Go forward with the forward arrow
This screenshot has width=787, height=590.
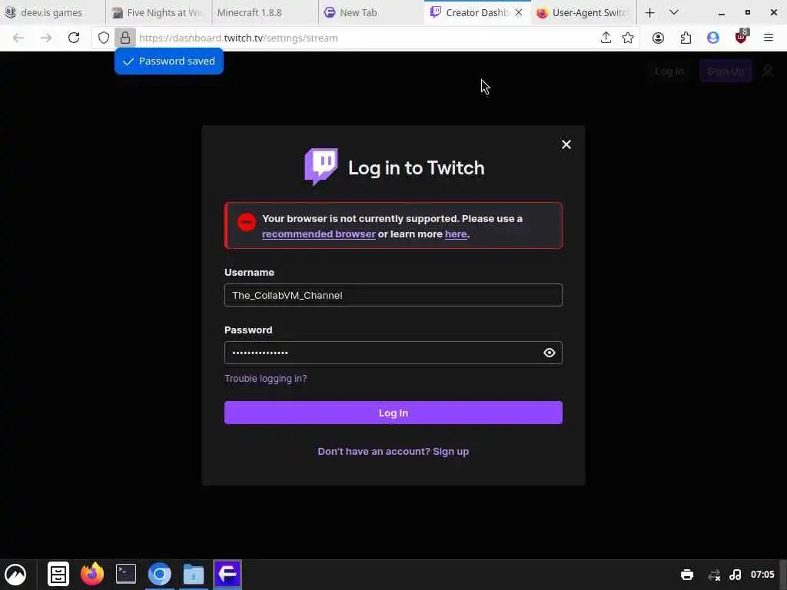45,38
